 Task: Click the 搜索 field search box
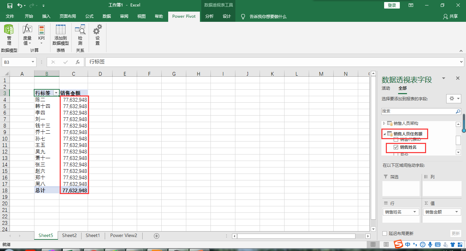[419, 111]
